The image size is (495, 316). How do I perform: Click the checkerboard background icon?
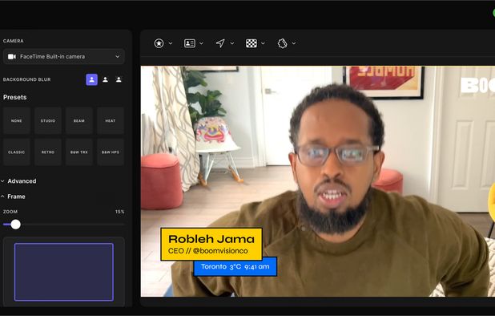click(x=252, y=43)
